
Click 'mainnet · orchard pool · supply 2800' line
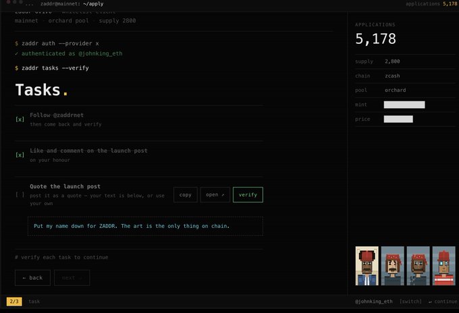pos(75,21)
